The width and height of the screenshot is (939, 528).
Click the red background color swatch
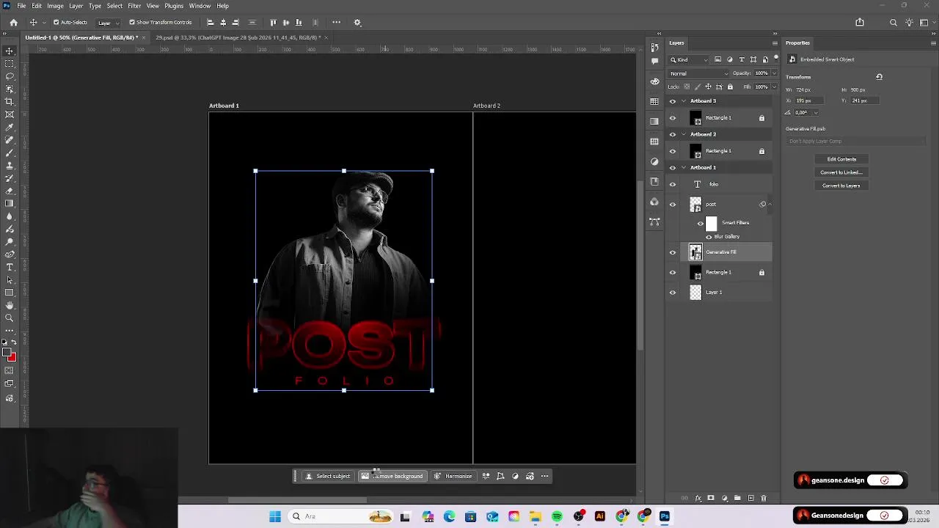click(x=12, y=358)
